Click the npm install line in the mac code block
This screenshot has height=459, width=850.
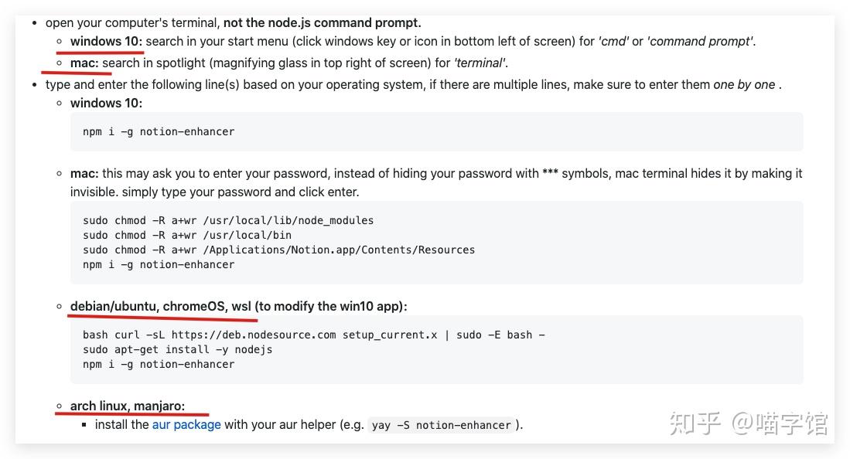click(159, 264)
